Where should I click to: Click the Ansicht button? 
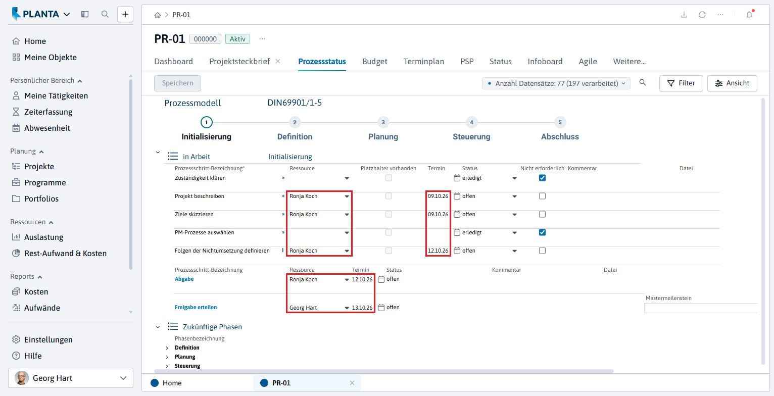pos(732,83)
